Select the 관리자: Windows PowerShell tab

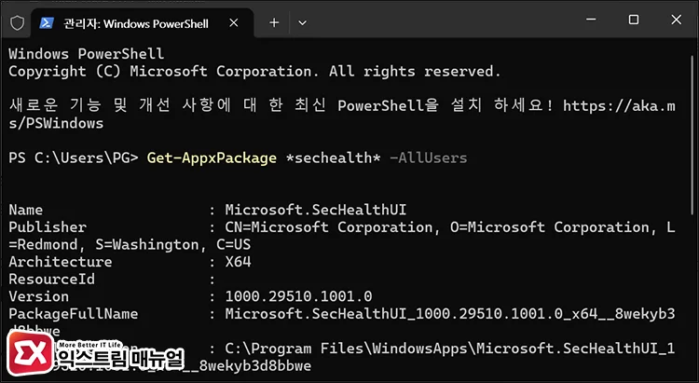[x=142, y=23]
